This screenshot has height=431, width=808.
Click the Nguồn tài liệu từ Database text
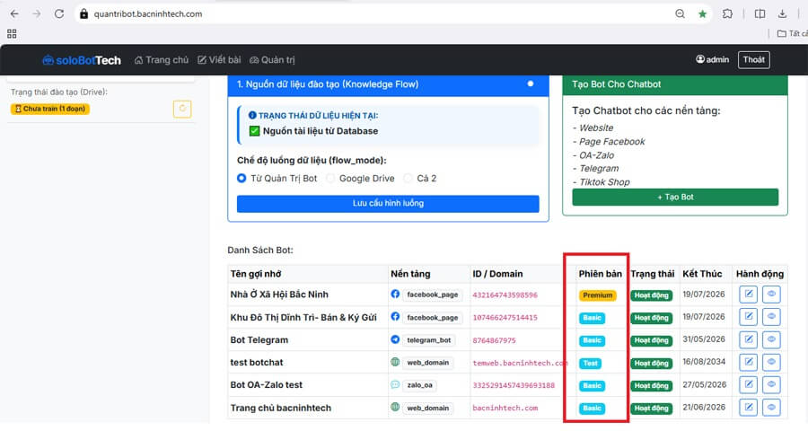pyautogui.click(x=320, y=131)
